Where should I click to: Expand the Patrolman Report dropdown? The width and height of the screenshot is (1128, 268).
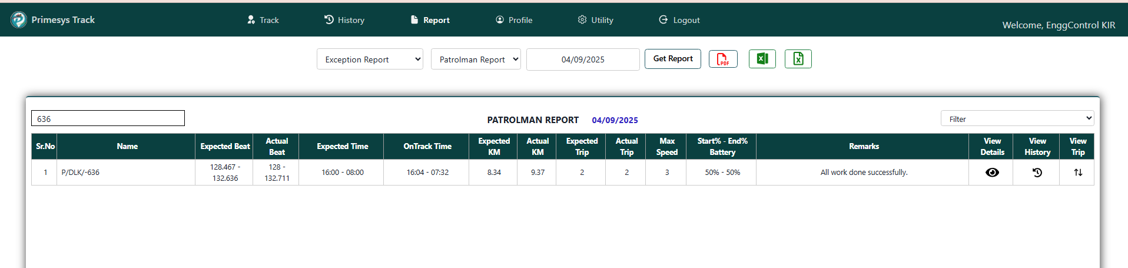pos(476,59)
